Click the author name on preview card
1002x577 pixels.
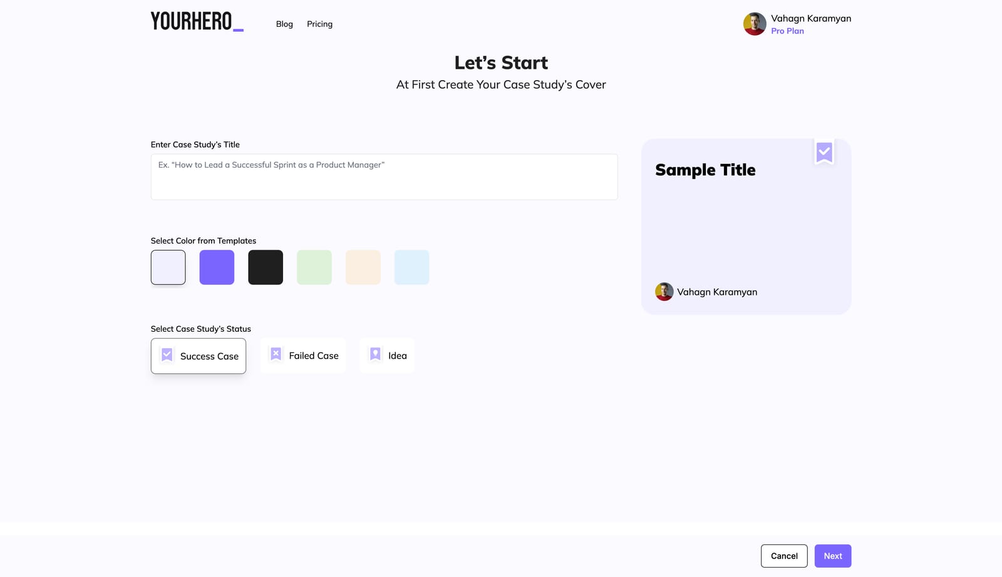tap(717, 292)
